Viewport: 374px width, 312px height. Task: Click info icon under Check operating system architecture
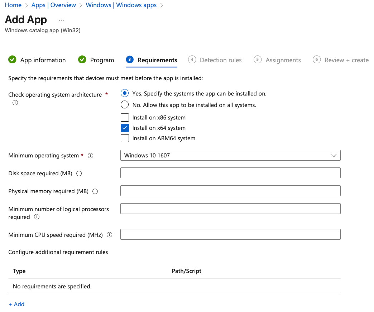pos(15,103)
